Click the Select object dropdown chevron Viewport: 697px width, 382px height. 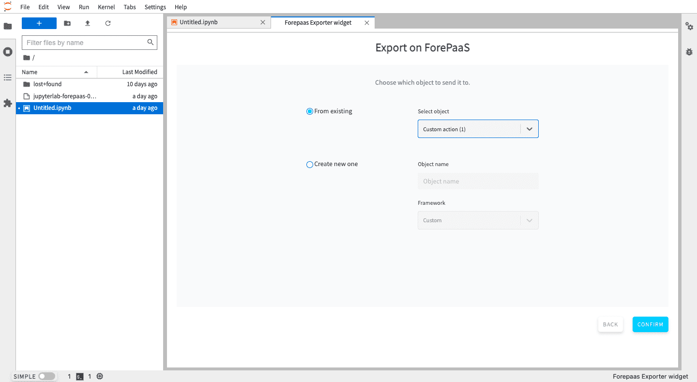(x=530, y=129)
